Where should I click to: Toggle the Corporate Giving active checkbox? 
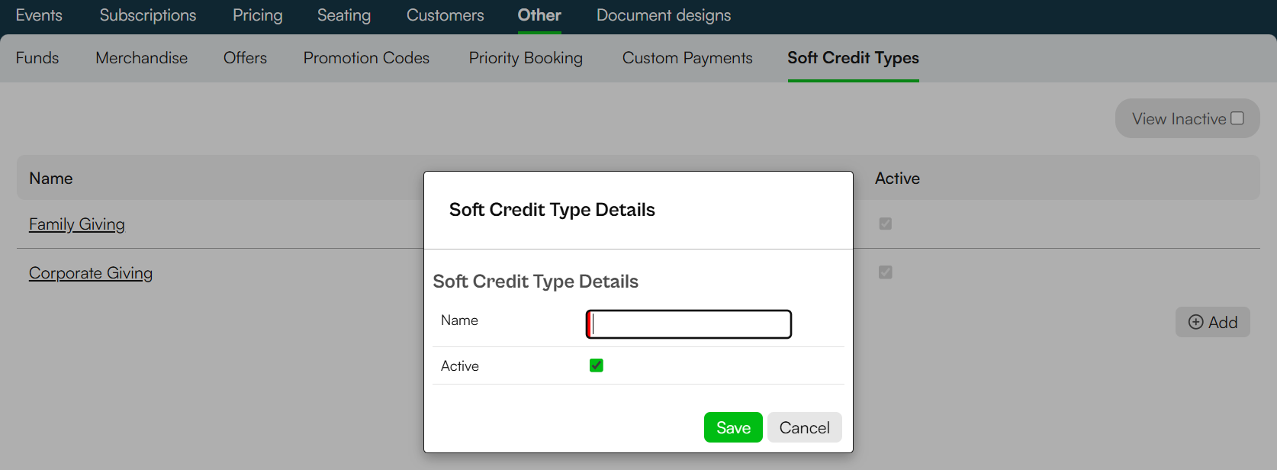pos(886,272)
